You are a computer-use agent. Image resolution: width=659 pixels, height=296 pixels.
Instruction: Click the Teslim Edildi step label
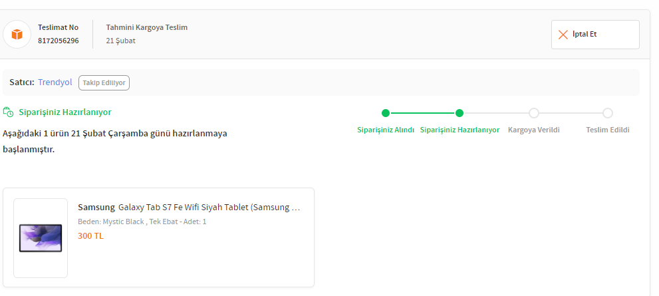coord(608,130)
